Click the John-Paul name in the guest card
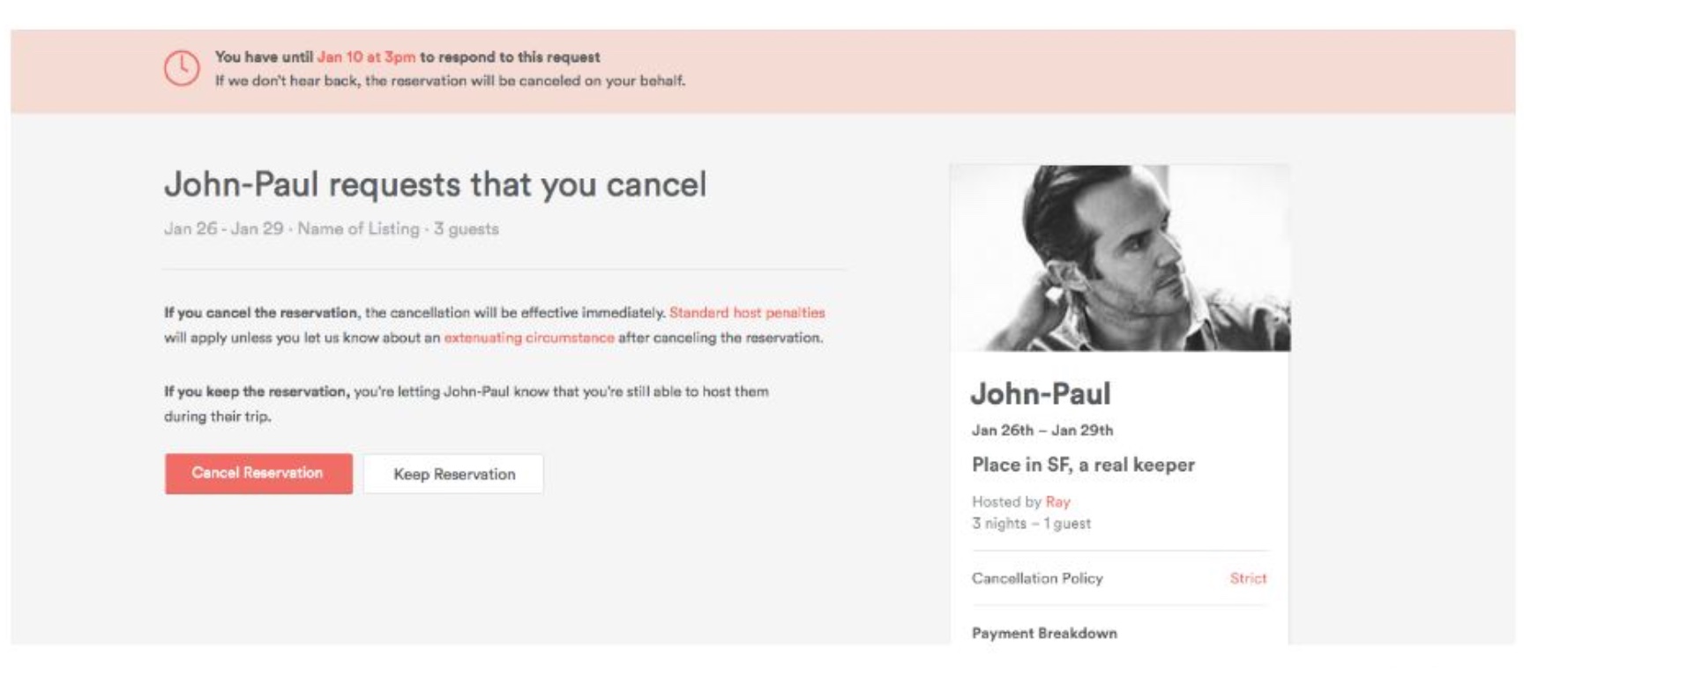 point(1041,393)
